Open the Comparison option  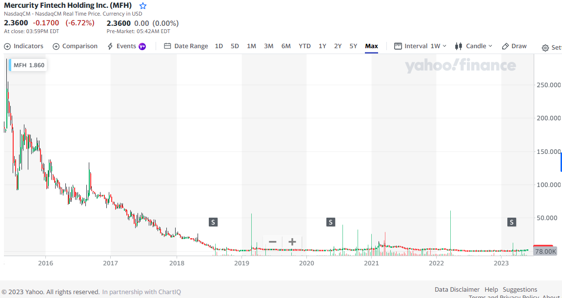tap(75, 46)
